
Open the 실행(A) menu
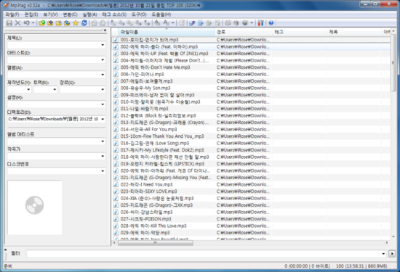89,15
